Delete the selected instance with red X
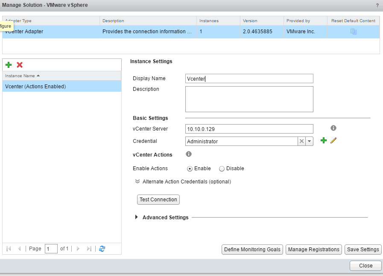383x276 pixels. pyautogui.click(x=20, y=65)
